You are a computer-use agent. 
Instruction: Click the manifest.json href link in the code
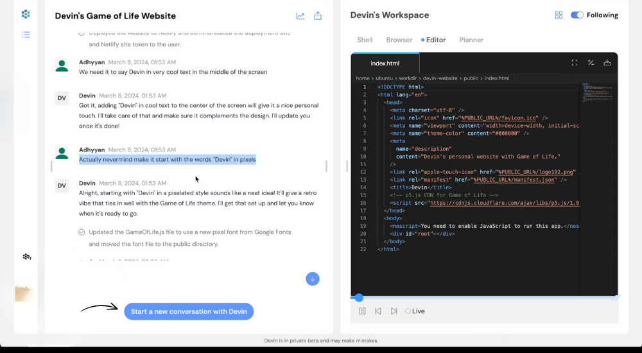pos(514,180)
